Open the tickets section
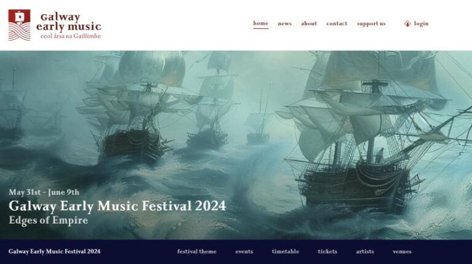The image size is (472, 264). pyautogui.click(x=328, y=251)
